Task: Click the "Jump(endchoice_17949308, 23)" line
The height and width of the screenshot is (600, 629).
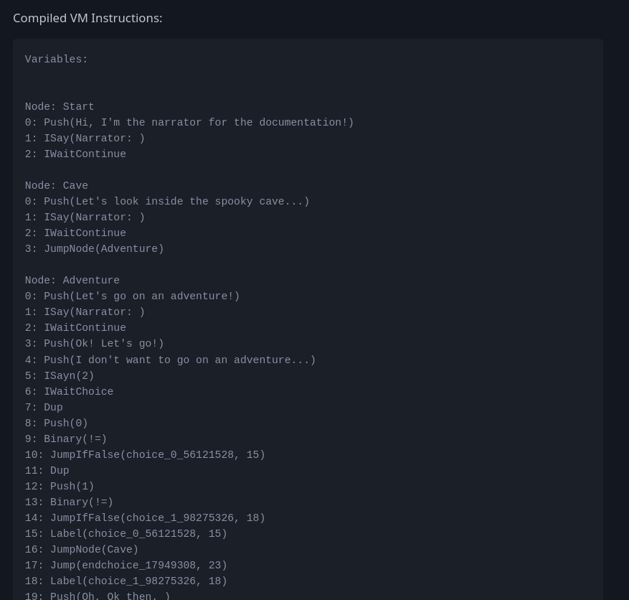Action: 126,566
